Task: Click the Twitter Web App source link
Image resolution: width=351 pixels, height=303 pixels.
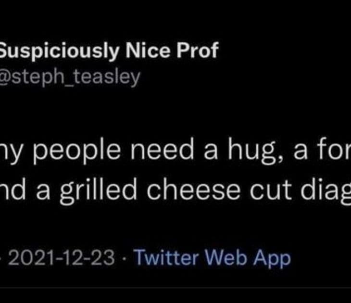Action: point(212,258)
